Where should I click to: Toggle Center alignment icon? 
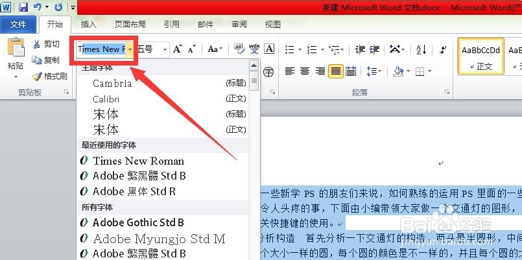[x=305, y=71]
